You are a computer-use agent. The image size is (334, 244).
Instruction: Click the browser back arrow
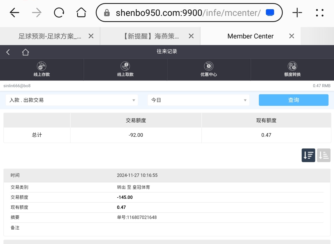[14, 13]
